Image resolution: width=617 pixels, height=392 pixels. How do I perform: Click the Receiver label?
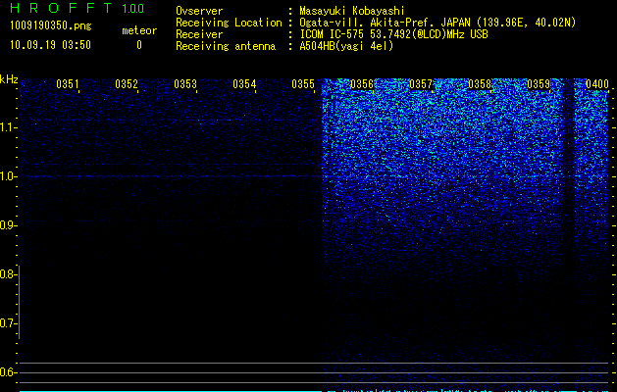[199, 34]
